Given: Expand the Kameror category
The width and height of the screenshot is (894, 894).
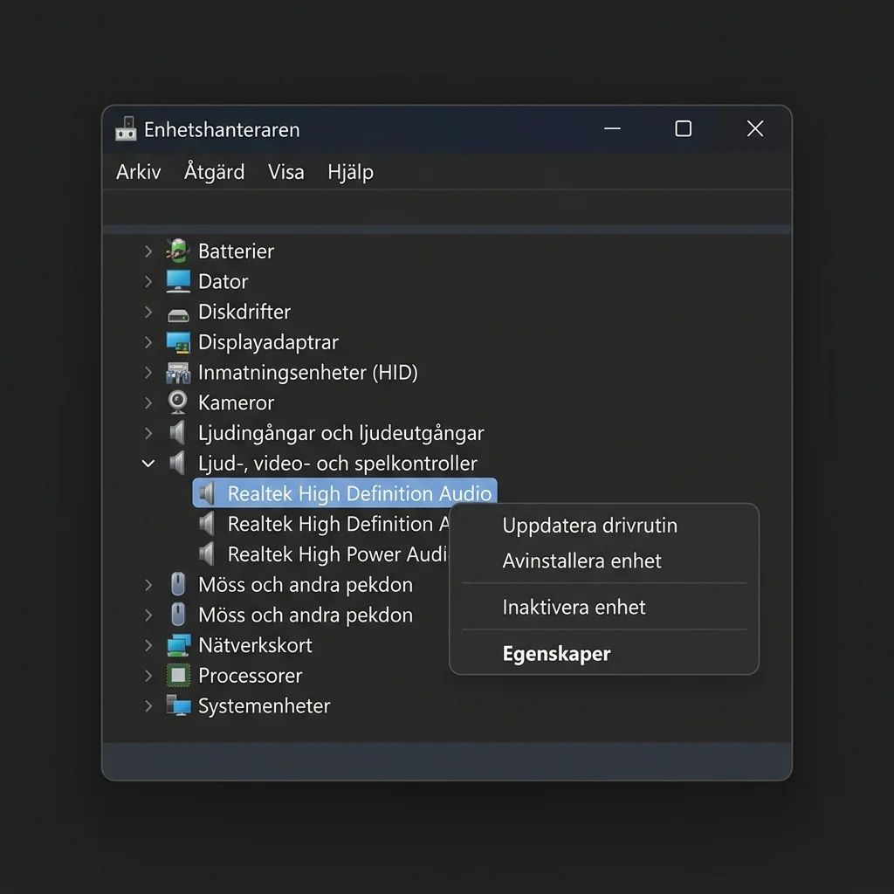Looking at the screenshot, I should tap(148, 402).
